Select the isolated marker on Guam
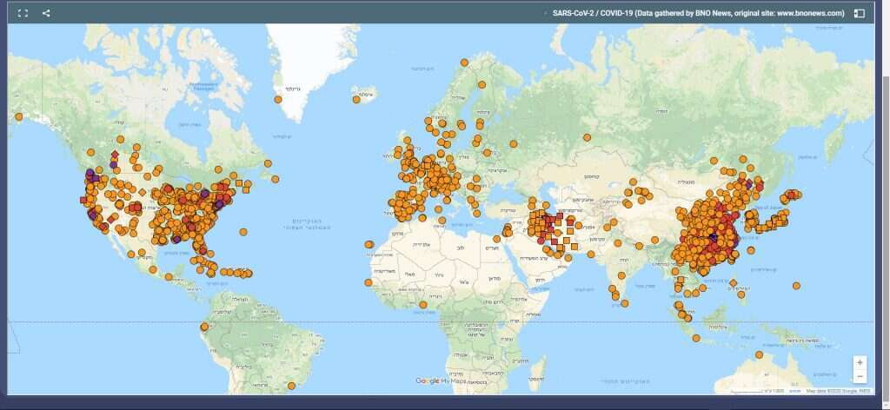Image resolution: width=890 pixels, height=410 pixels. 796,285
